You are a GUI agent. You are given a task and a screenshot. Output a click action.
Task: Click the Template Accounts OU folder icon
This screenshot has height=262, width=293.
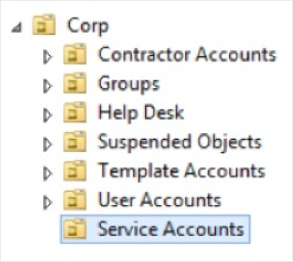(x=75, y=170)
